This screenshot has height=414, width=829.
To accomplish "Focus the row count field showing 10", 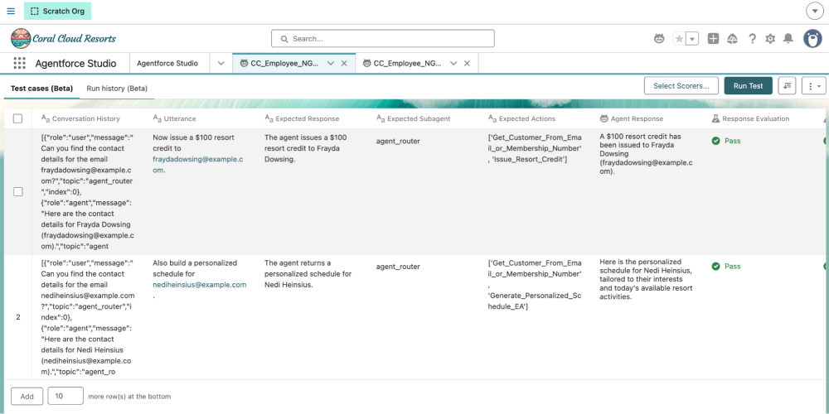I will pos(65,396).
